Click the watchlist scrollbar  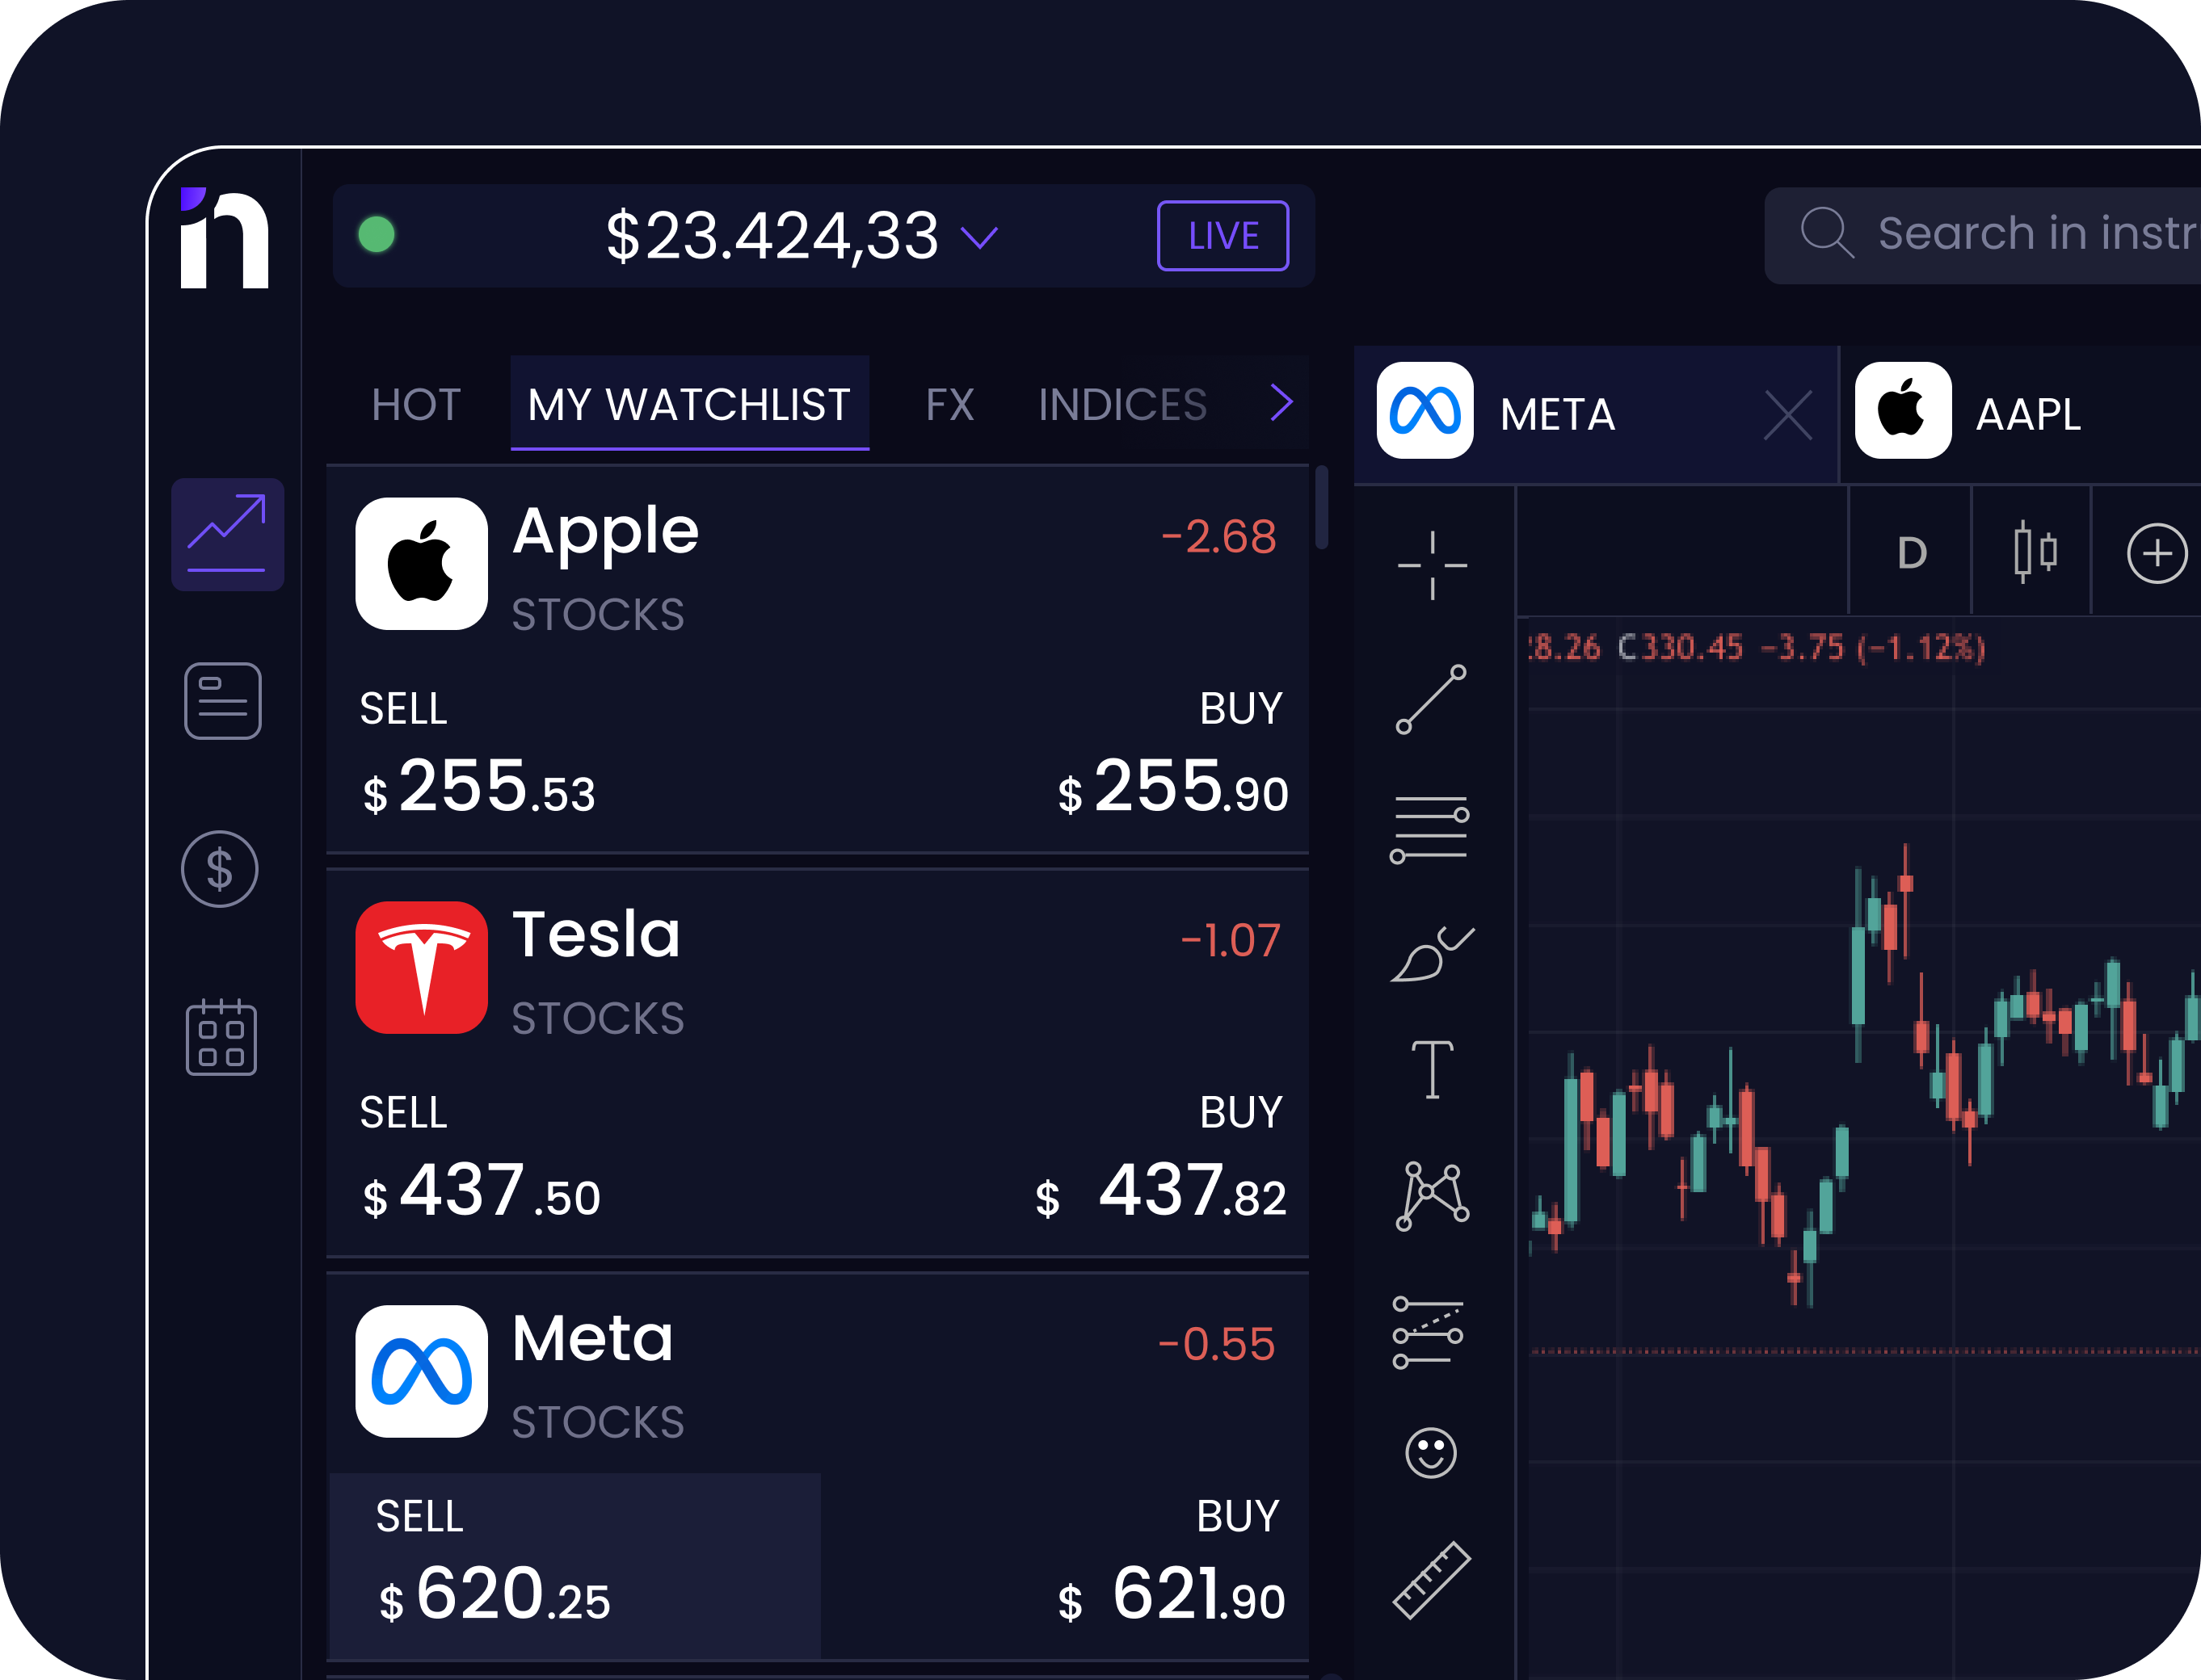(1322, 508)
